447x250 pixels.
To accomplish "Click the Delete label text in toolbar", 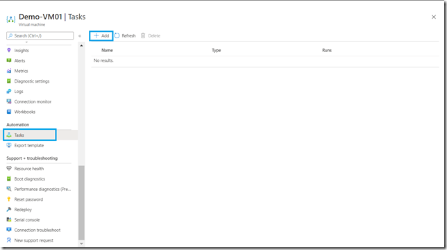I will click(154, 35).
